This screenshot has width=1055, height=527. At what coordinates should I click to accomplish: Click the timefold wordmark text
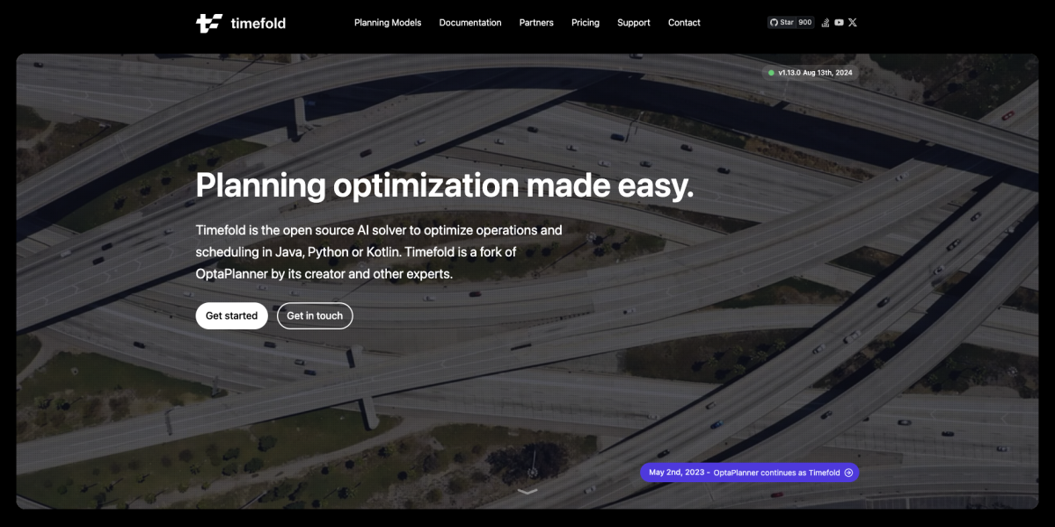[x=258, y=24]
